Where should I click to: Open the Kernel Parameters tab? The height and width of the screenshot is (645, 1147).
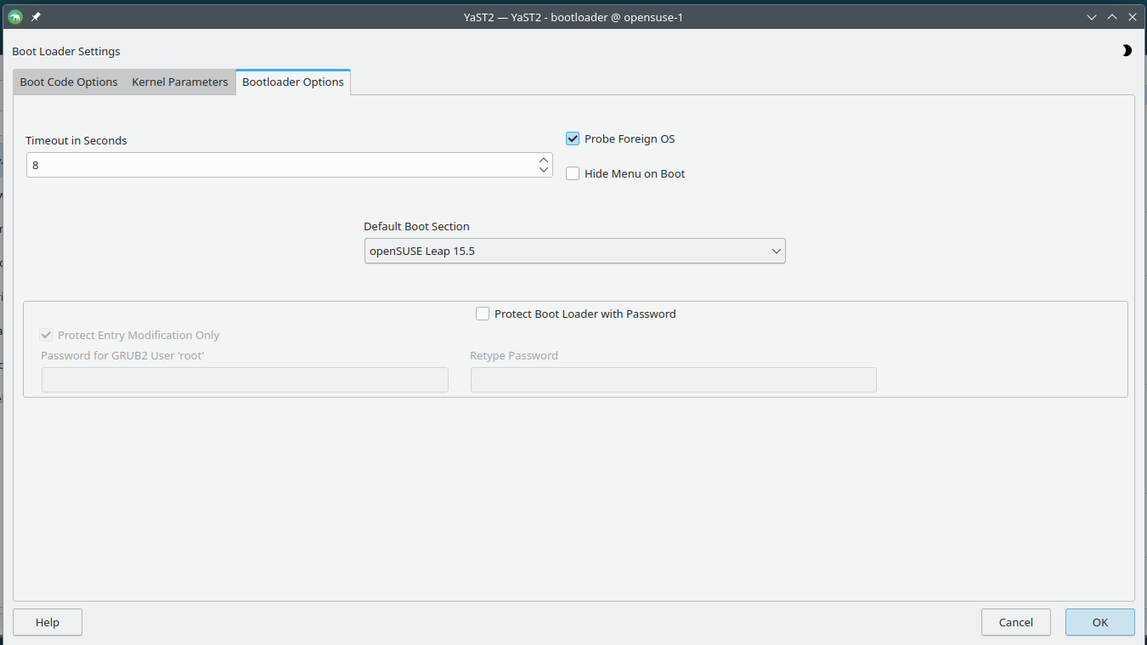click(179, 82)
